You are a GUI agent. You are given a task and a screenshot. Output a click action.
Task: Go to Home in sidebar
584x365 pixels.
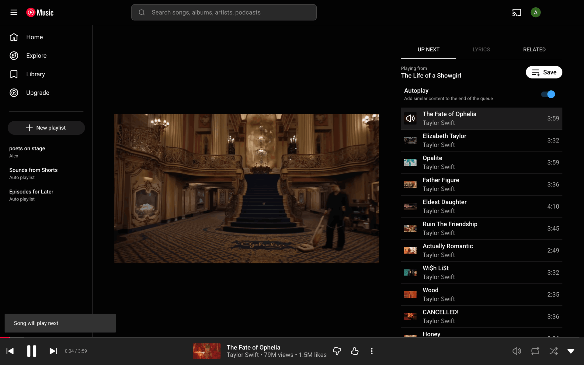pos(46,37)
